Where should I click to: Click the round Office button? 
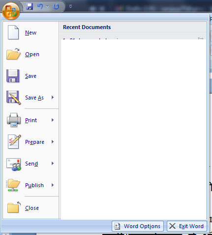(x=11, y=11)
